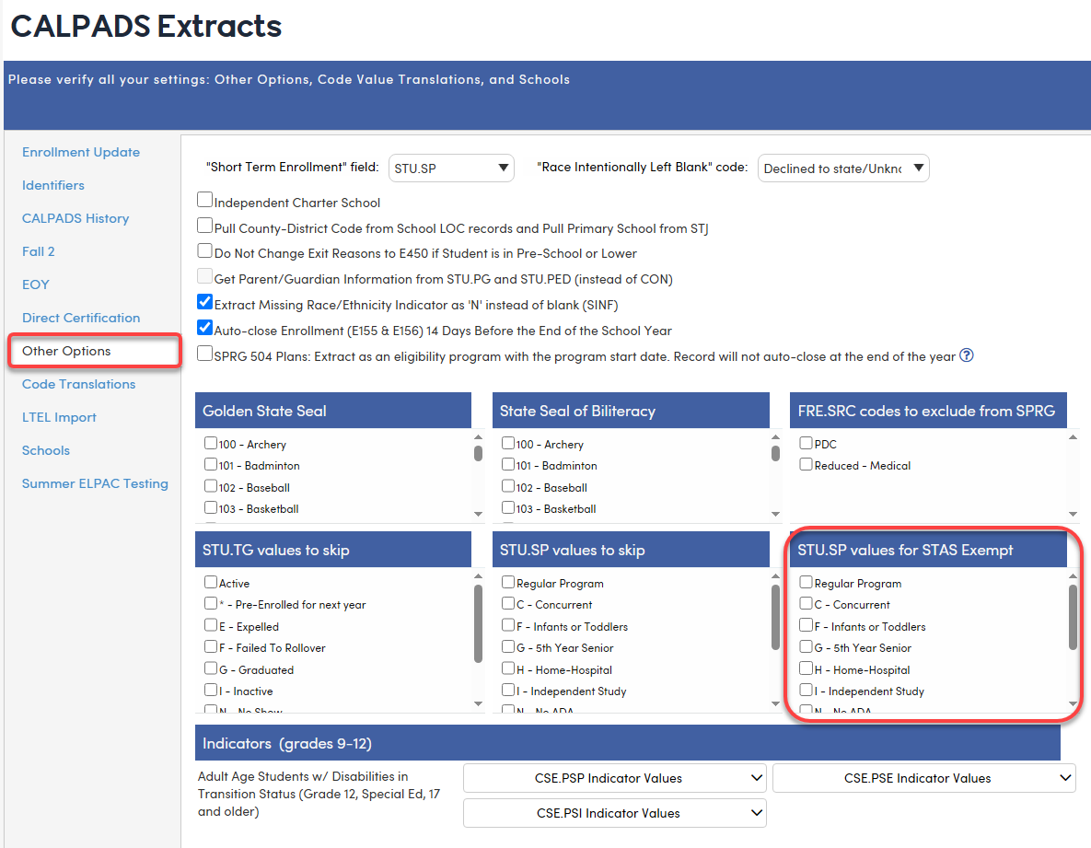The width and height of the screenshot is (1091, 848).
Task: Tick the PDC FRE.SRC exclusion checkbox
Action: click(x=806, y=443)
